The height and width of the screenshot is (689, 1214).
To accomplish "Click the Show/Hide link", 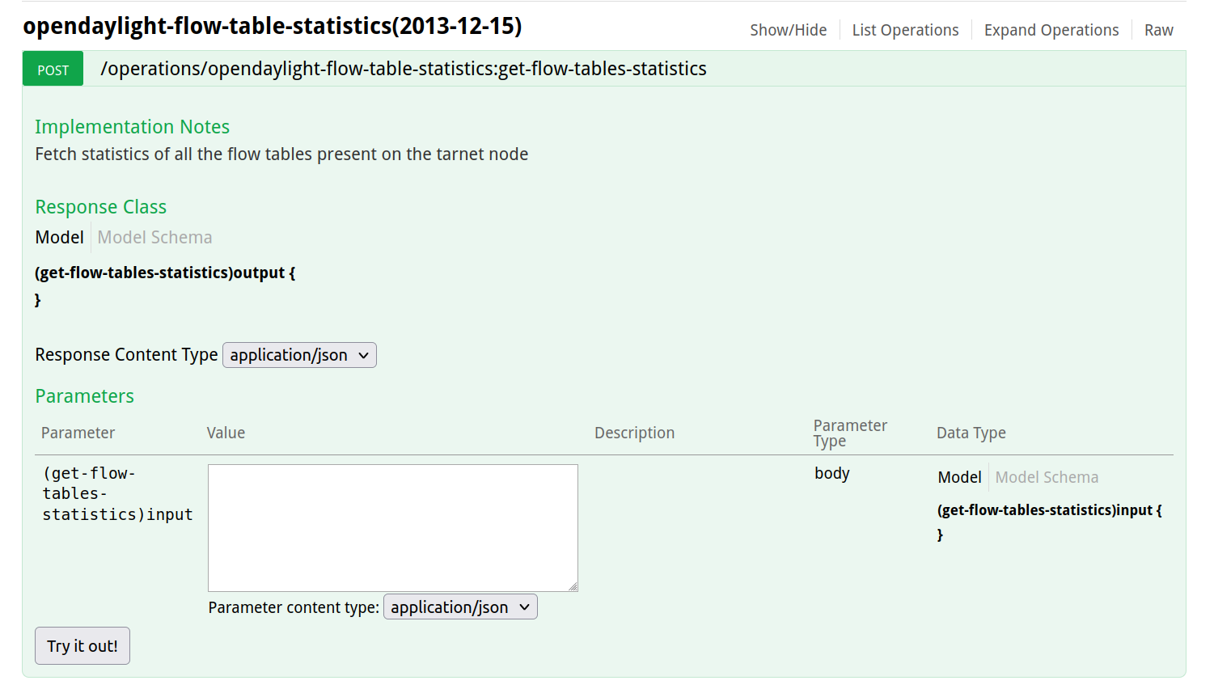I will coord(788,30).
